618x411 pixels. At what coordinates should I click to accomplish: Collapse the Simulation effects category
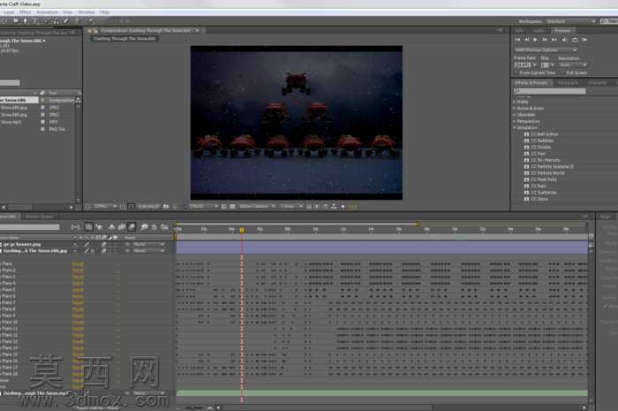coord(515,128)
